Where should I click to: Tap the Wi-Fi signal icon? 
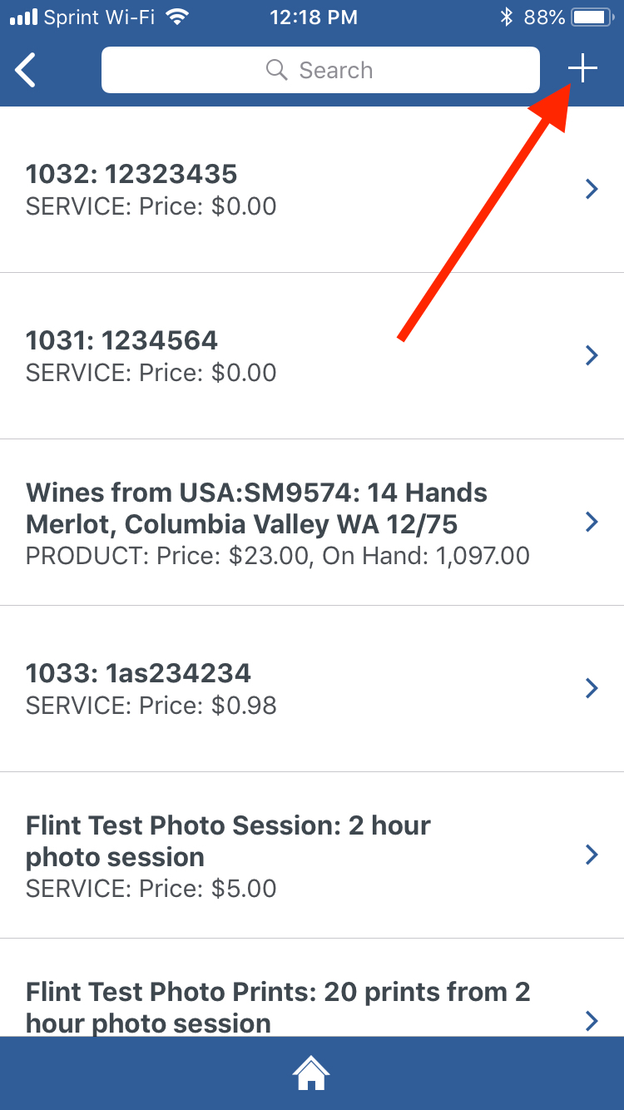(176, 17)
